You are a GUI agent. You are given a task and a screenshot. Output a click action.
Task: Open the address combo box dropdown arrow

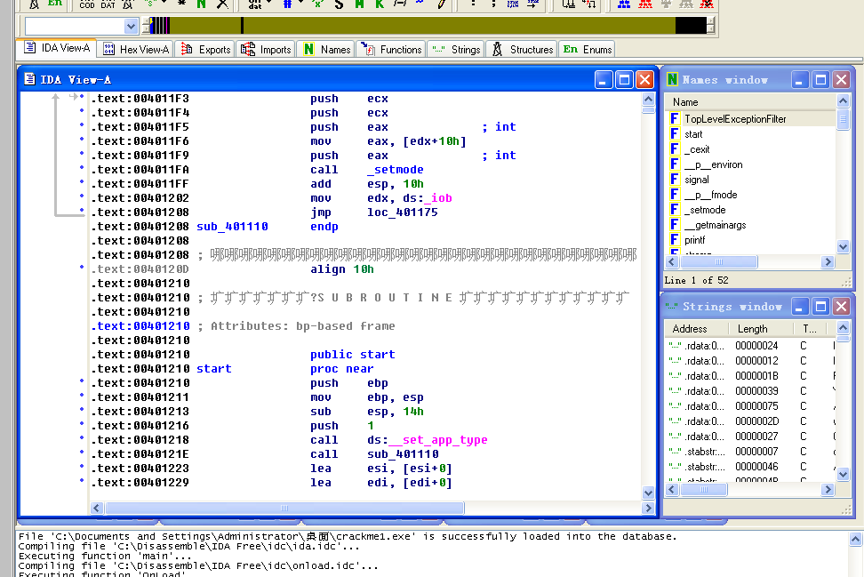point(131,27)
